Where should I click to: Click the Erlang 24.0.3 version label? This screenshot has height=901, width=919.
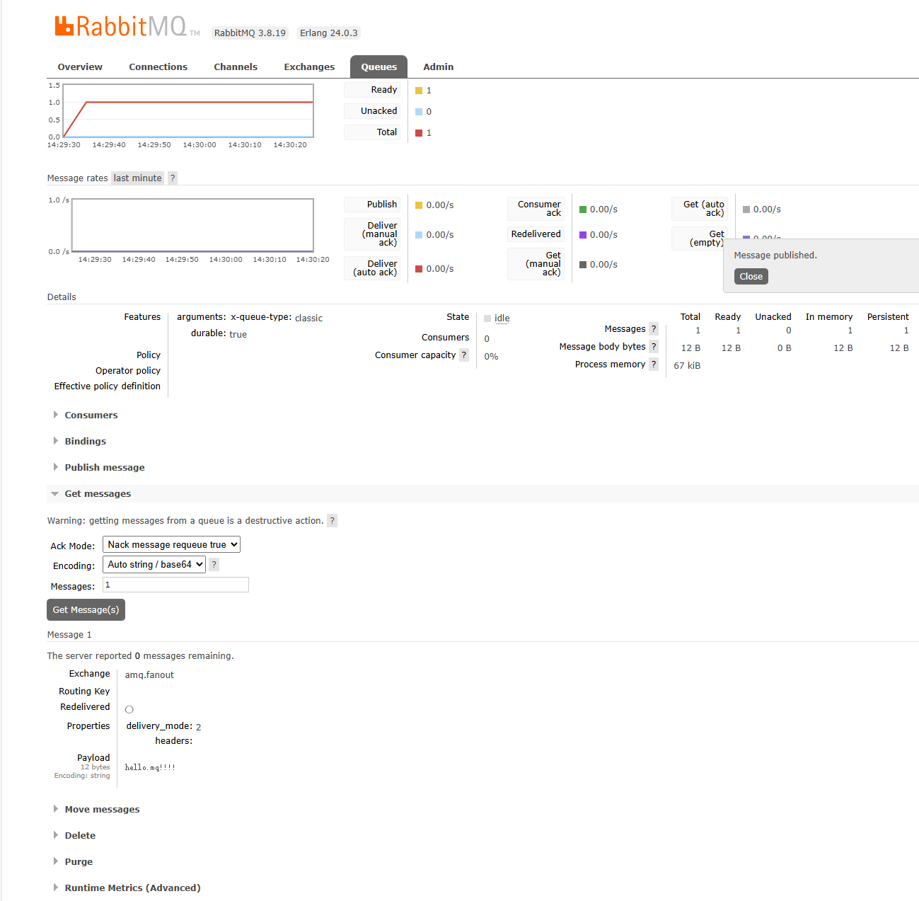329,33
